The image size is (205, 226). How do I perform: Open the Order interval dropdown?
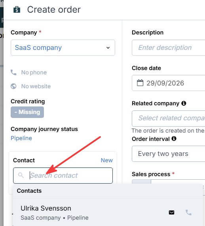(168, 154)
